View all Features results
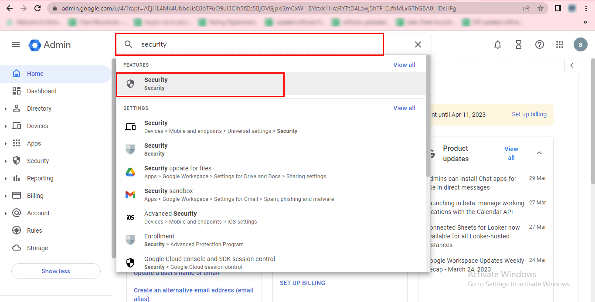This screenshot has width=595, height=302. (x=404, y=65)
